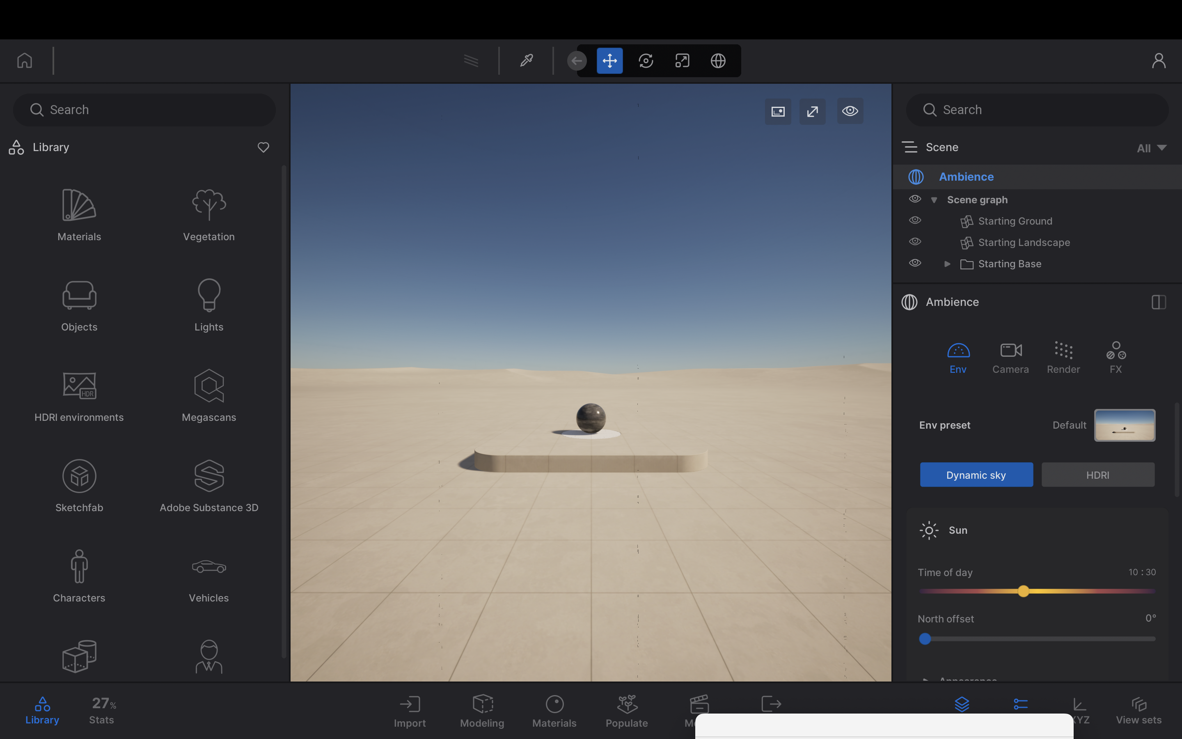The image size is (1182, 739).
Task: Hide the Starting Ground object
Action: [x=915, y=220]
